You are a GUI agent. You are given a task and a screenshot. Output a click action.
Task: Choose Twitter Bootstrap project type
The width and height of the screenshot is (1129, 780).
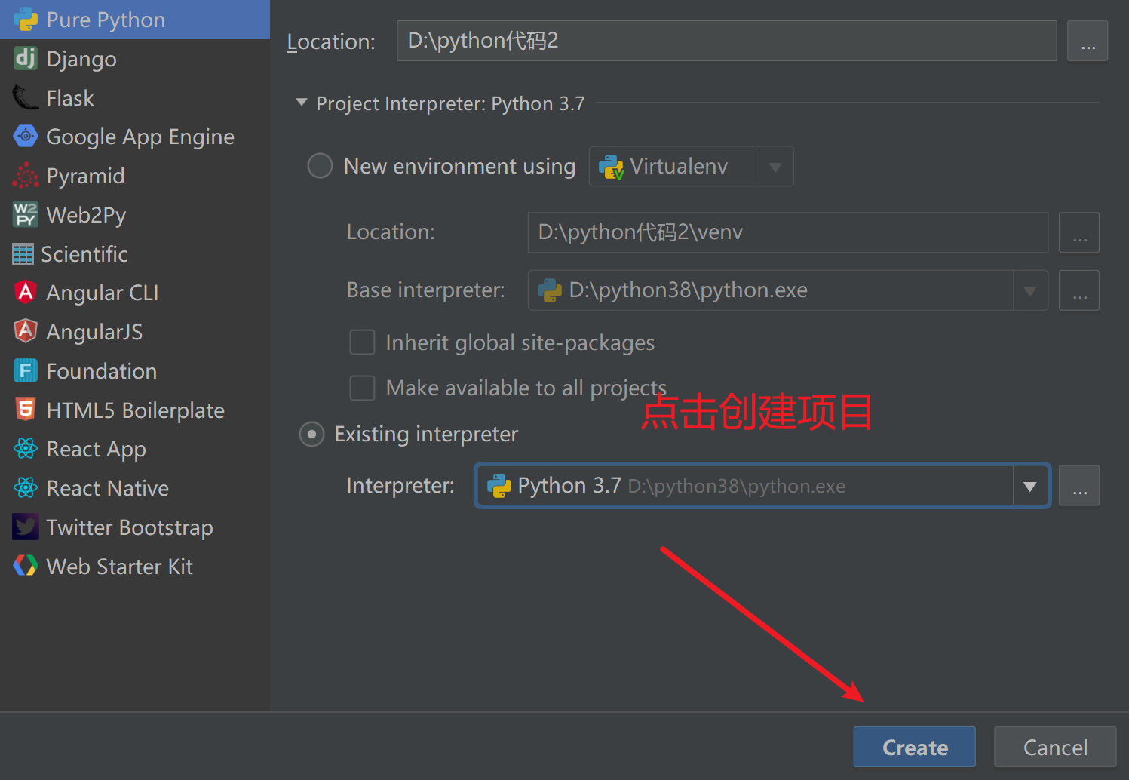pos(135,527)
